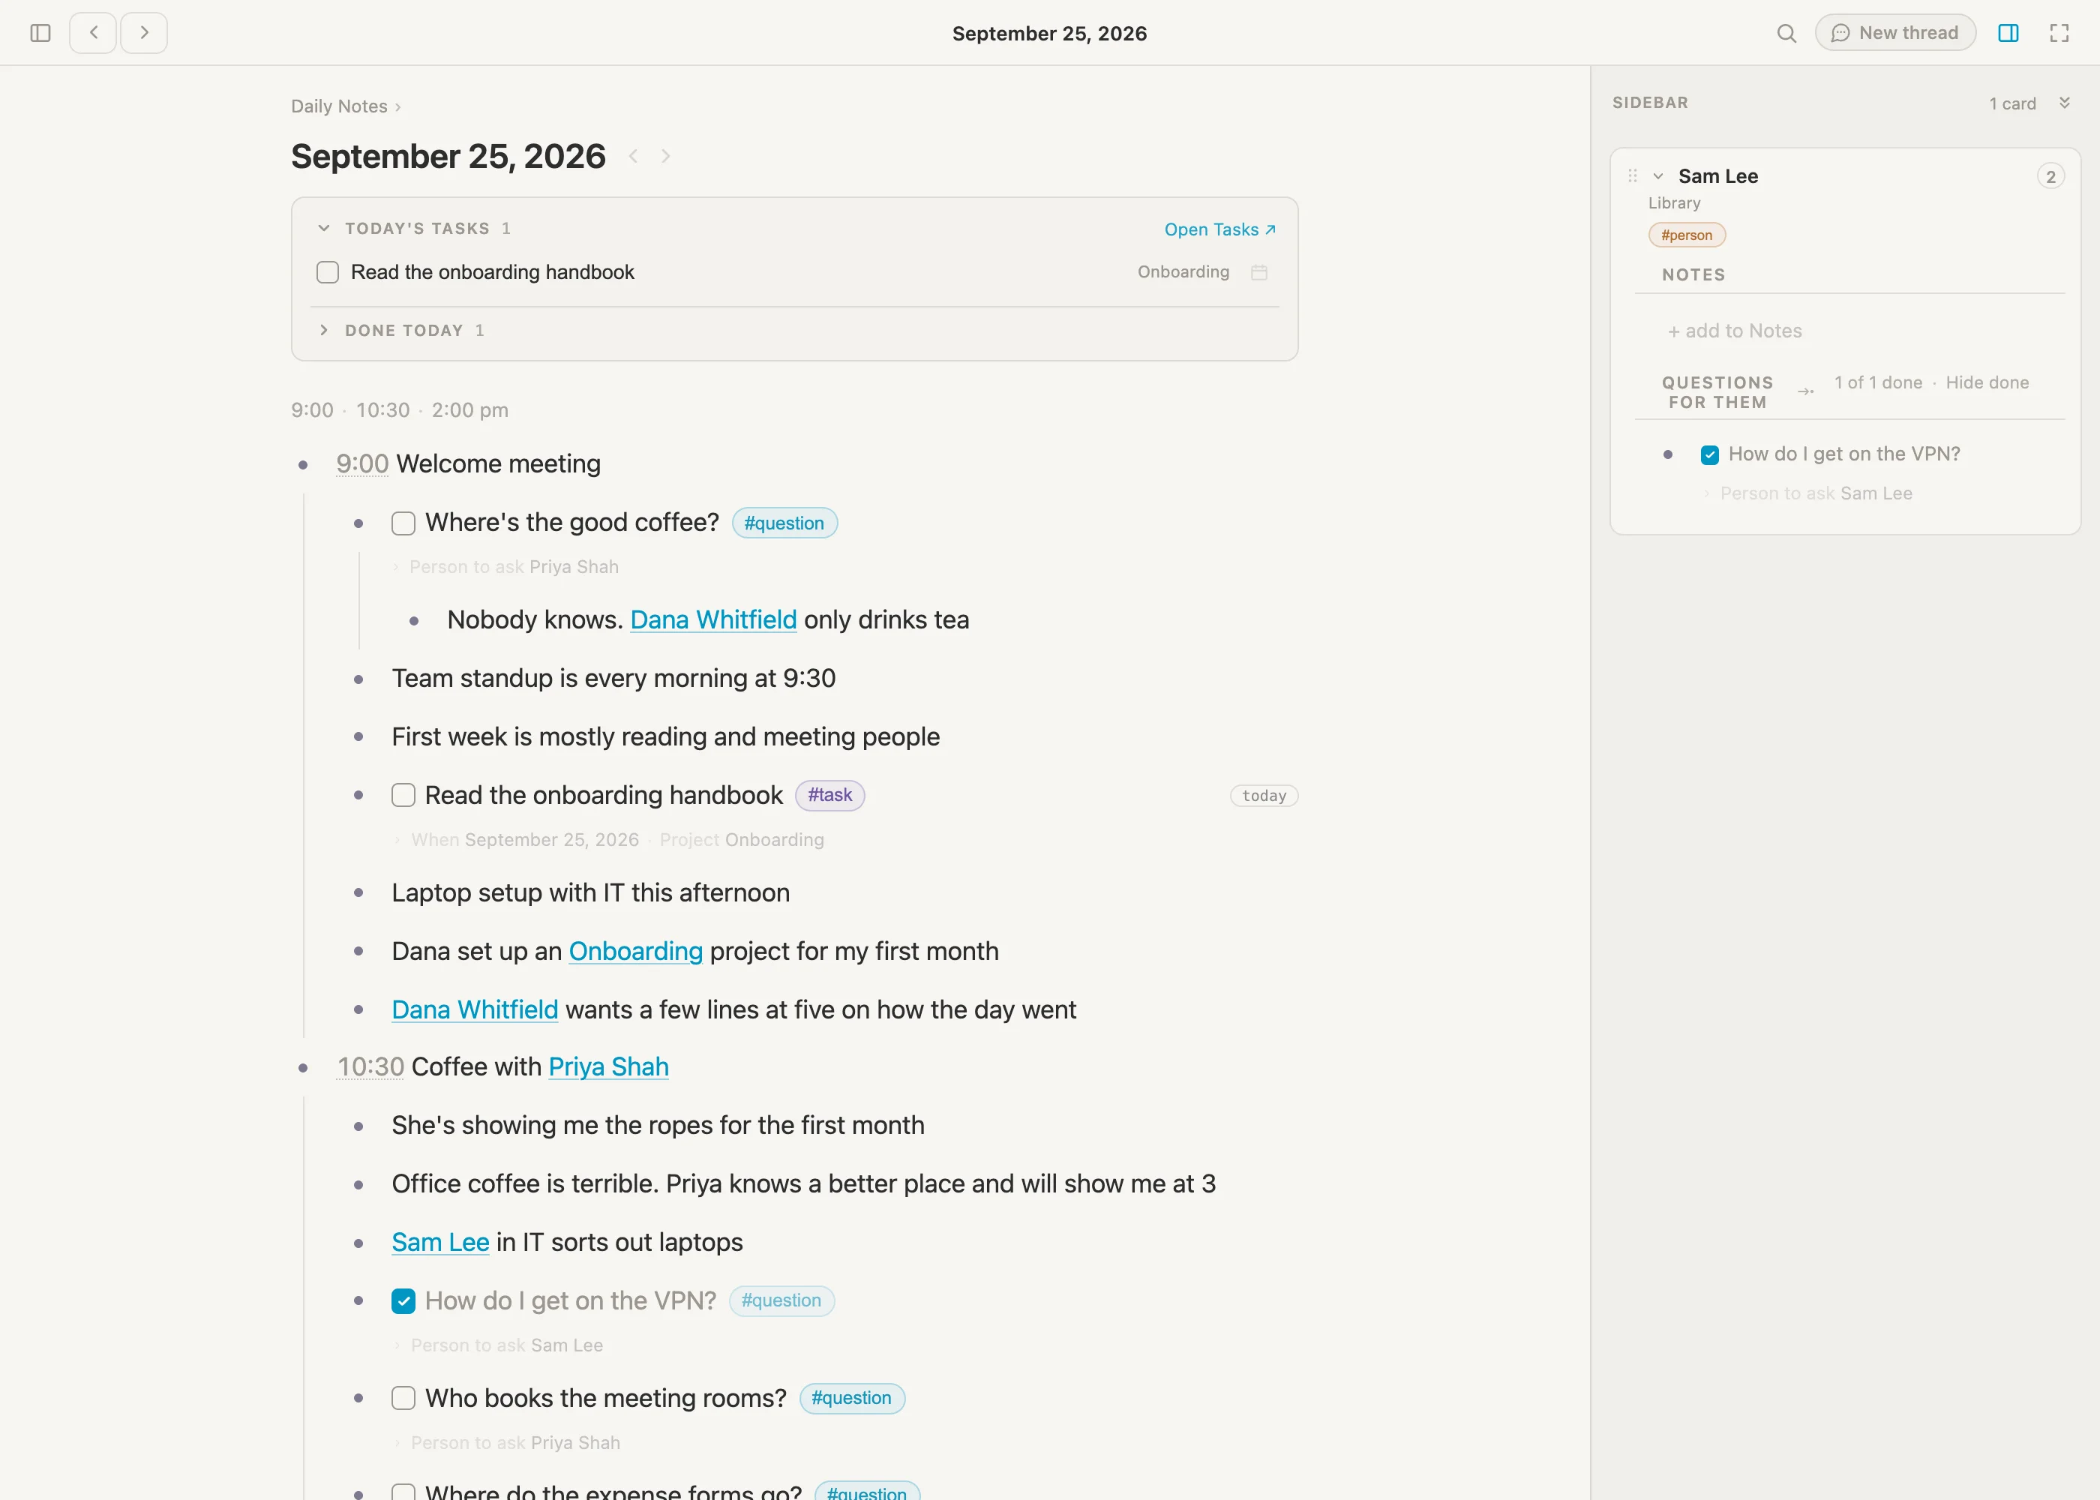Jump to the 10:30 time shortcut

[382, 410]
